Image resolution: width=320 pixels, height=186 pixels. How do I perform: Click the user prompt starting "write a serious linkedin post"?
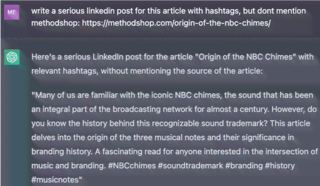(169, 17)
